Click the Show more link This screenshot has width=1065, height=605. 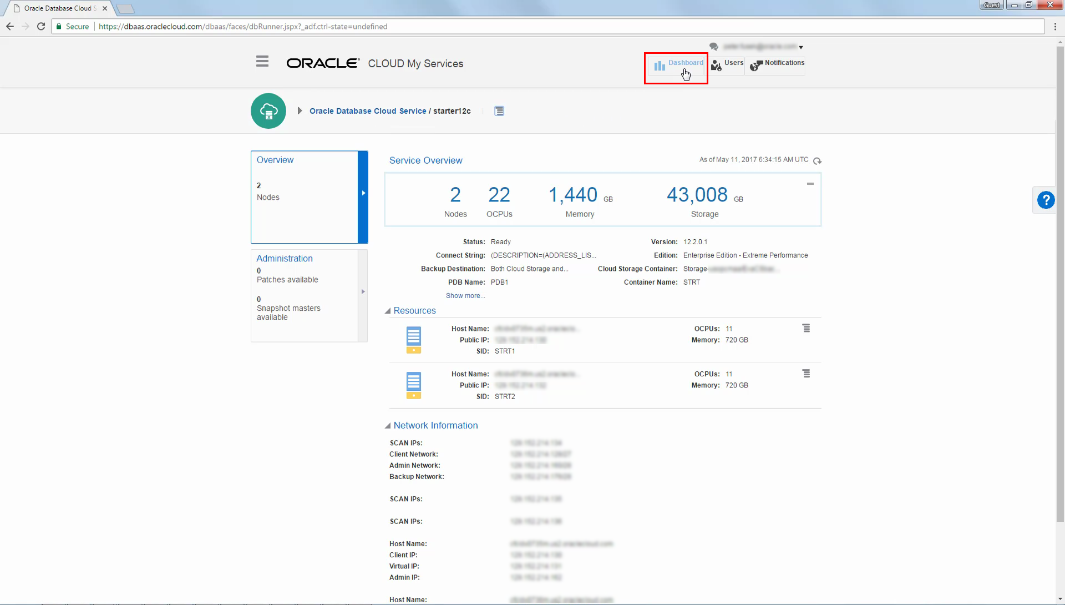[x=465, y=296]
